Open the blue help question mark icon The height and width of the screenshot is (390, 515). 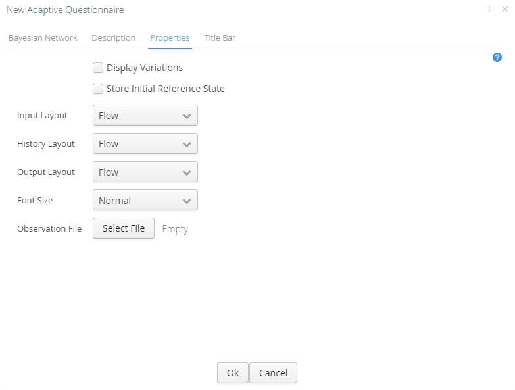(x=497, y=57)
